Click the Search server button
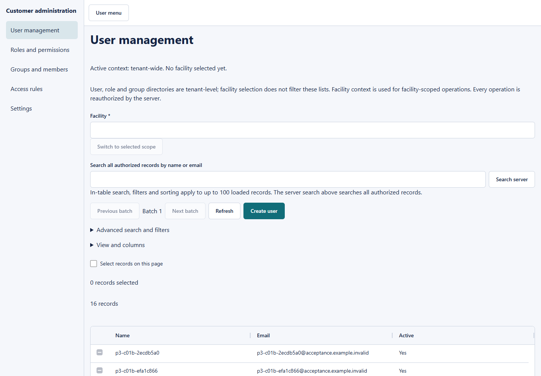 (512, 179)
